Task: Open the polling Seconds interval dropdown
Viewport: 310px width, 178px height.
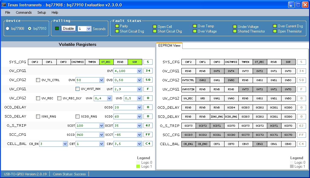Action: 89,29
